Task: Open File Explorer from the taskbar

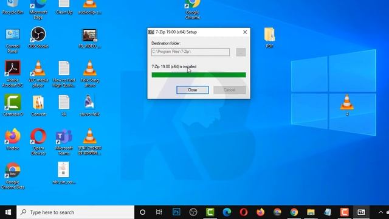Action: click(311, 212)
